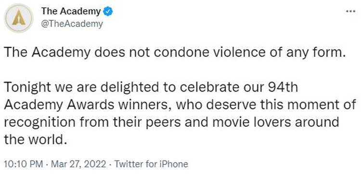Click the blue verified badge
The image size is (361, 176).
107,11
